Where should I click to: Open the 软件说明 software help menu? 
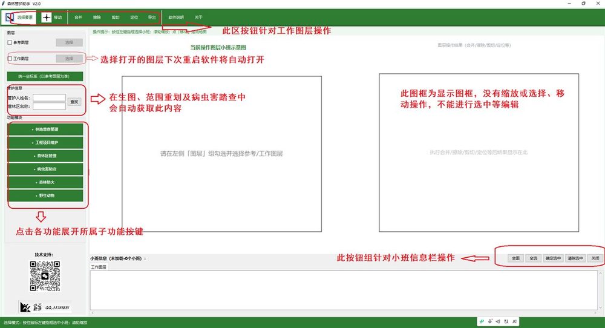click(x=176, y=18)
